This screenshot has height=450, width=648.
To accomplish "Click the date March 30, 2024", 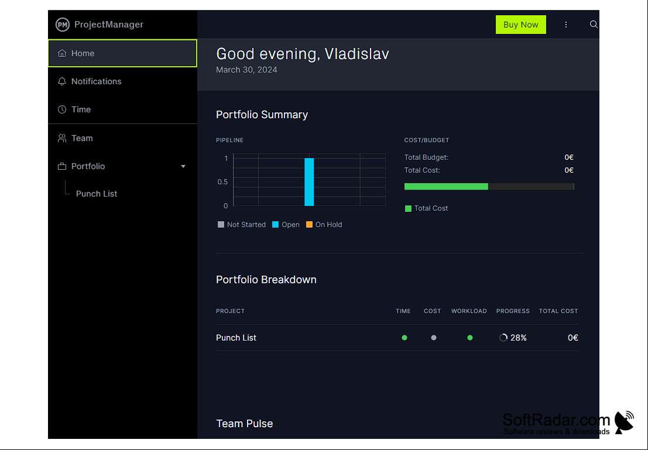I will pyautogui.click(x=246, y=70).
